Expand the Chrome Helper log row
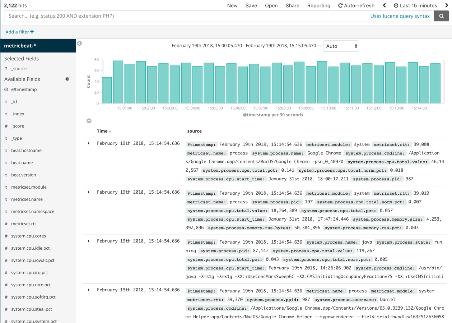This screenshot has width=452, height=323. (89, 290)
